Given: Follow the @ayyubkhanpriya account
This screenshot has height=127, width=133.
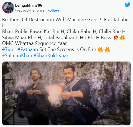Looking at the screenshot, I should click(x=53, y=10).
